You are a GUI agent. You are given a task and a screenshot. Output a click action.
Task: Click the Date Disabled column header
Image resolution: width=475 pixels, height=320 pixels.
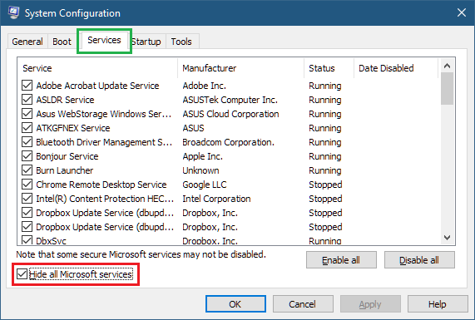(396, 68)
